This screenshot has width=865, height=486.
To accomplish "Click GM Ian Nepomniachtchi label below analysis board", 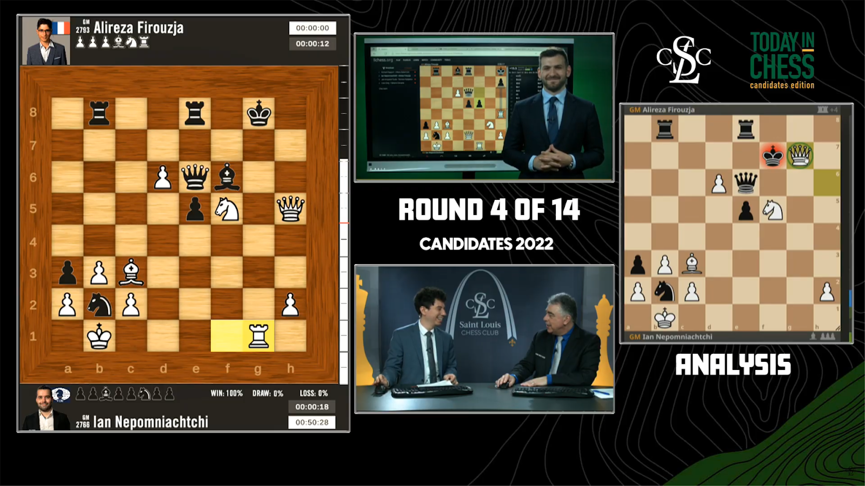I will (670, 336).
